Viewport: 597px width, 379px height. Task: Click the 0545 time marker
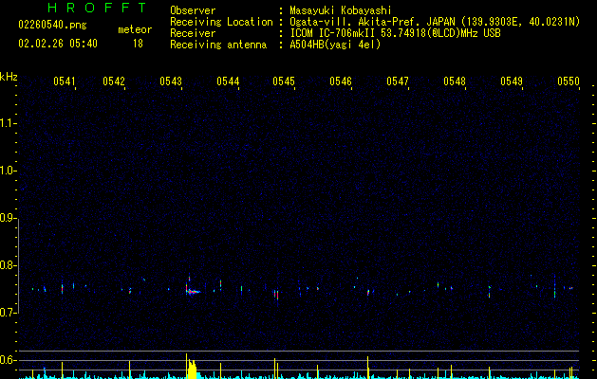[284, 81]
